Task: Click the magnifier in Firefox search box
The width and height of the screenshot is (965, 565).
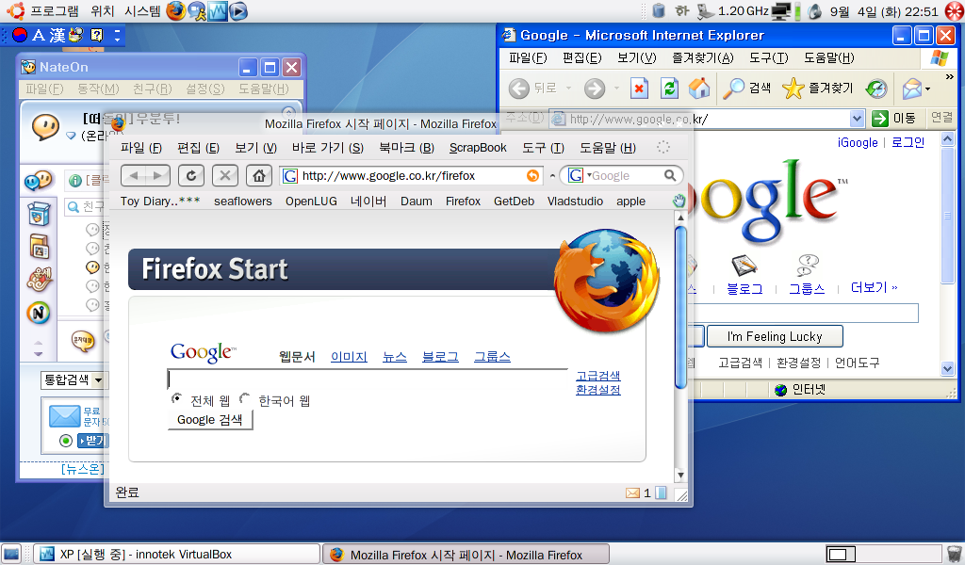Action: pos(670,176)
